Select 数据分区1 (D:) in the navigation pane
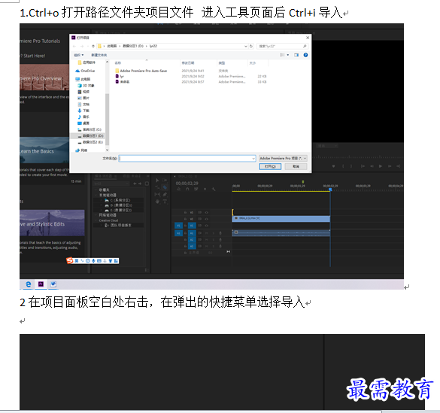Viewport: 440px width, 413px height. click(x=91, y=136)
